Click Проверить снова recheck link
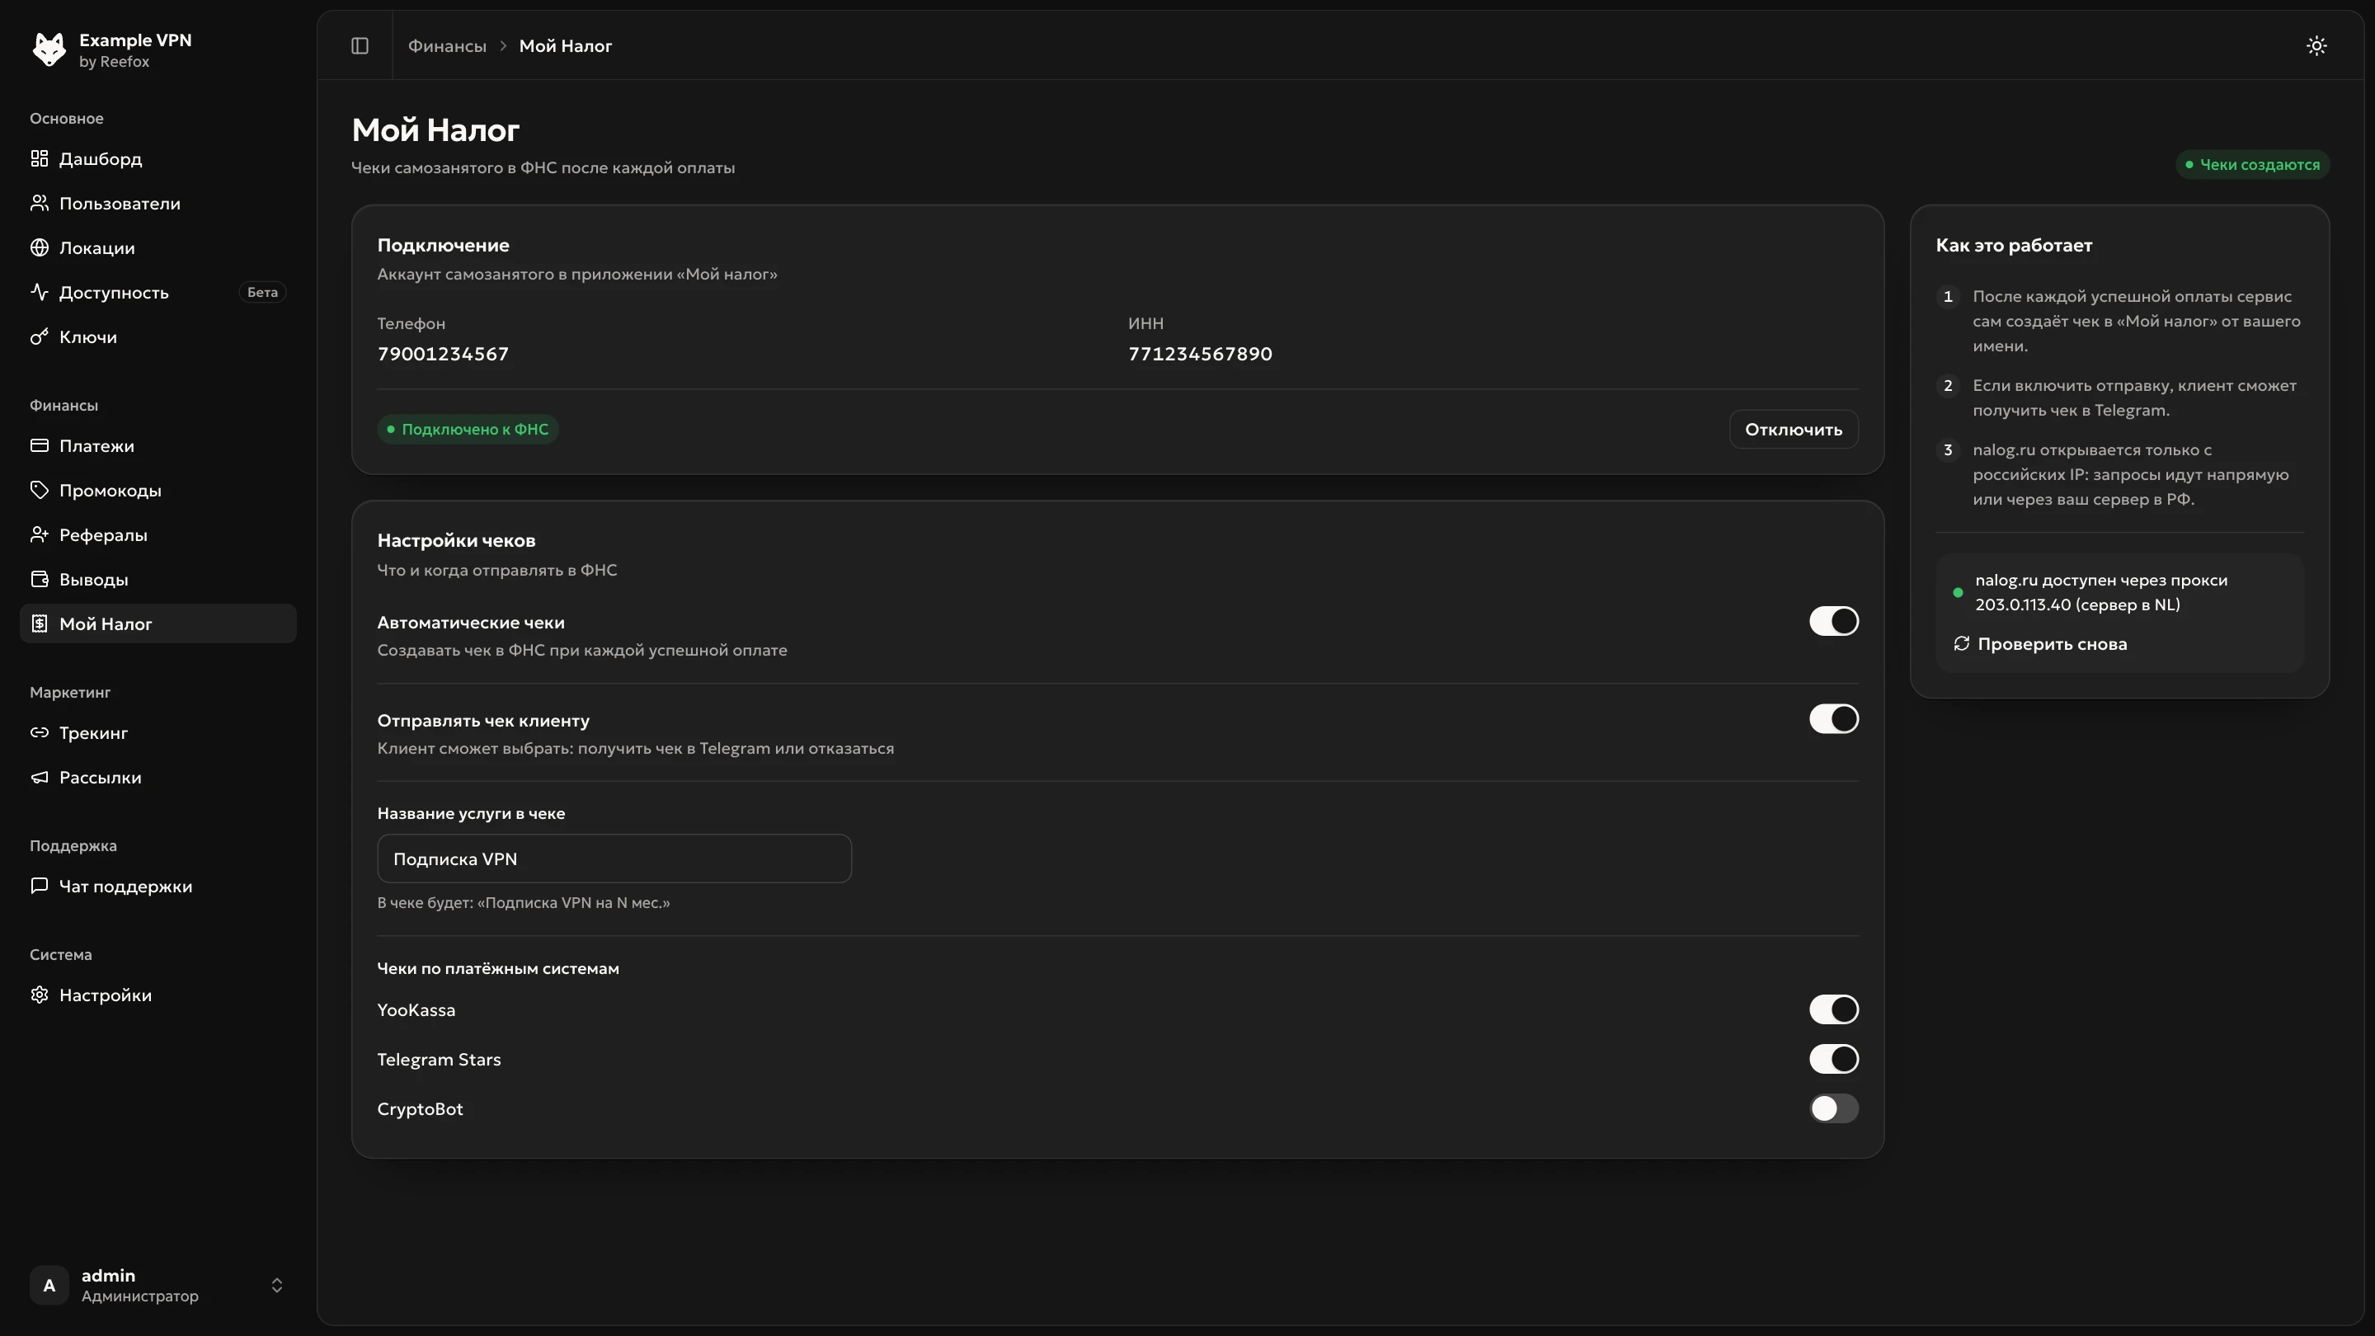The height and width of the screenshot is (1336, 2375). [x=2039, y=644]
